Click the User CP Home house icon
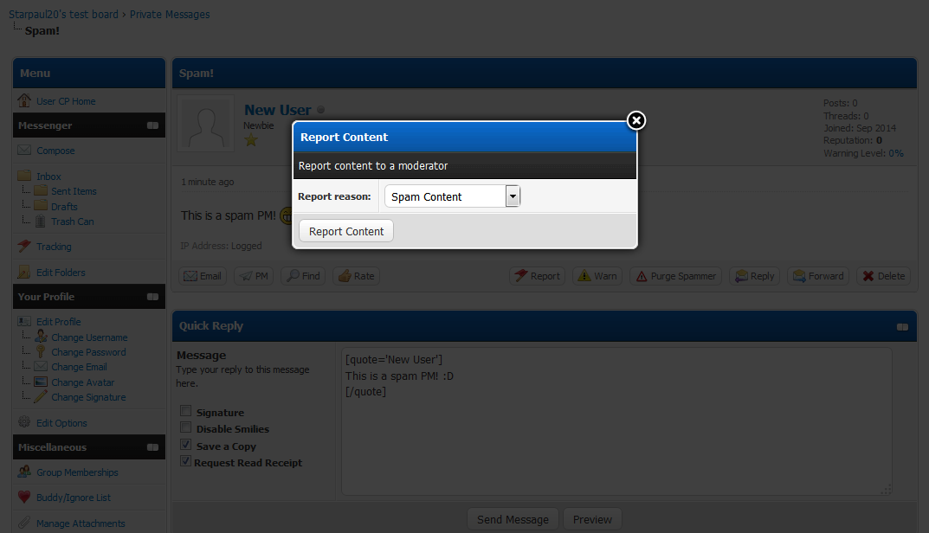The width and height of the screenshot is (929, 533). pyautogui.click(x=23, y=100)
